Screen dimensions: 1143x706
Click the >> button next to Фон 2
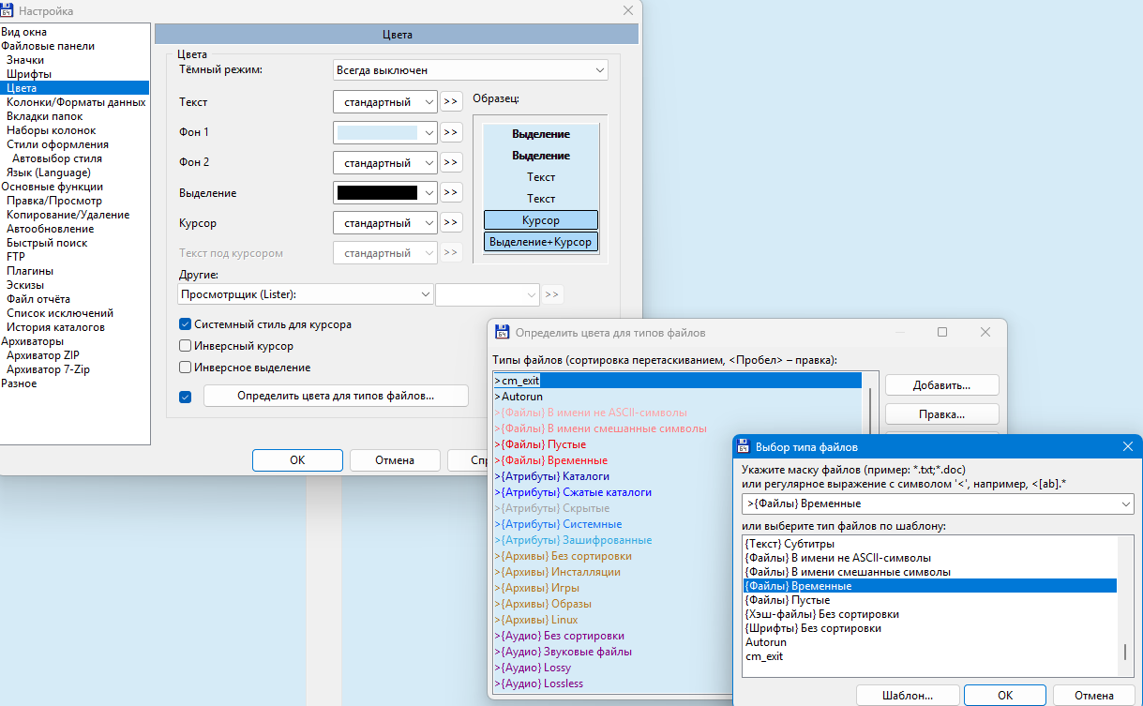click(x=451, y=162)
